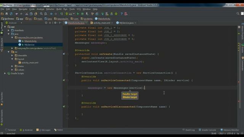Toggle the 2: Favorites tool window
Screen dimensions: 244x137
point(2,99)
